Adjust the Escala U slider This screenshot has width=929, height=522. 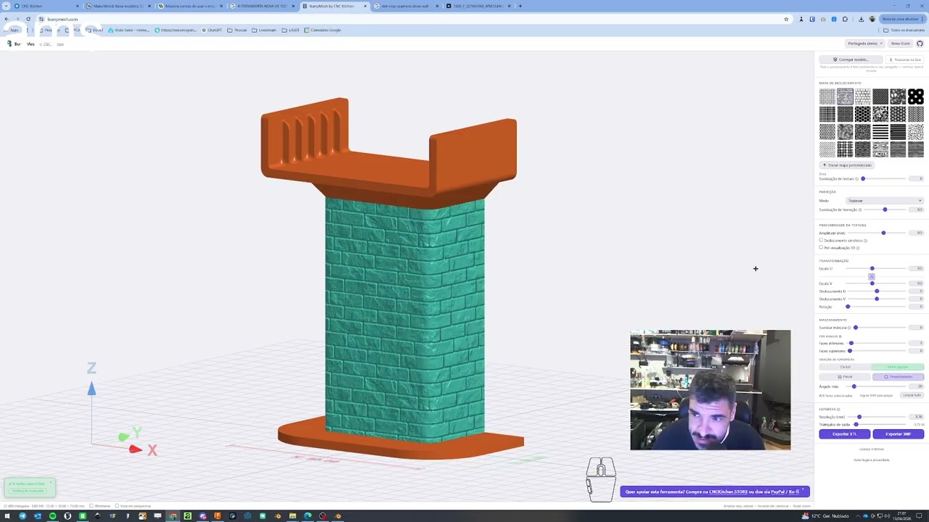[x=876, y=268]
